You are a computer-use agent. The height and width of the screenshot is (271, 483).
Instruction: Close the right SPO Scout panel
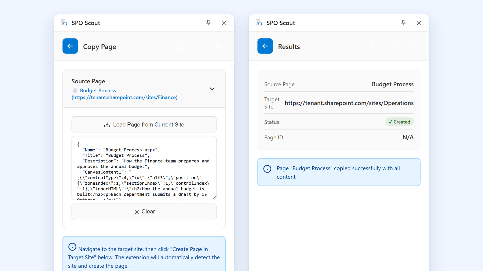click(x=419, y=23)
